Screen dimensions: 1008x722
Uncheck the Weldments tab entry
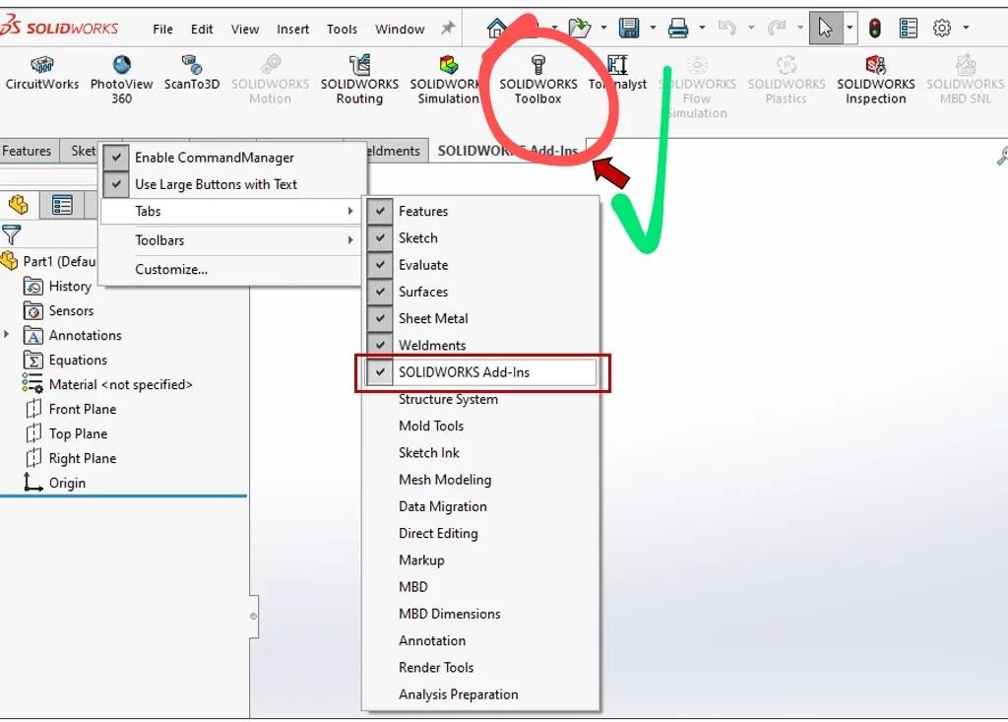pyautogui.click(x=380, y=345)
